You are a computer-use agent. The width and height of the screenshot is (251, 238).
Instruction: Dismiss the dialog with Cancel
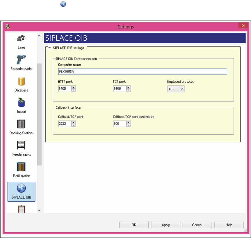[197, 225]
